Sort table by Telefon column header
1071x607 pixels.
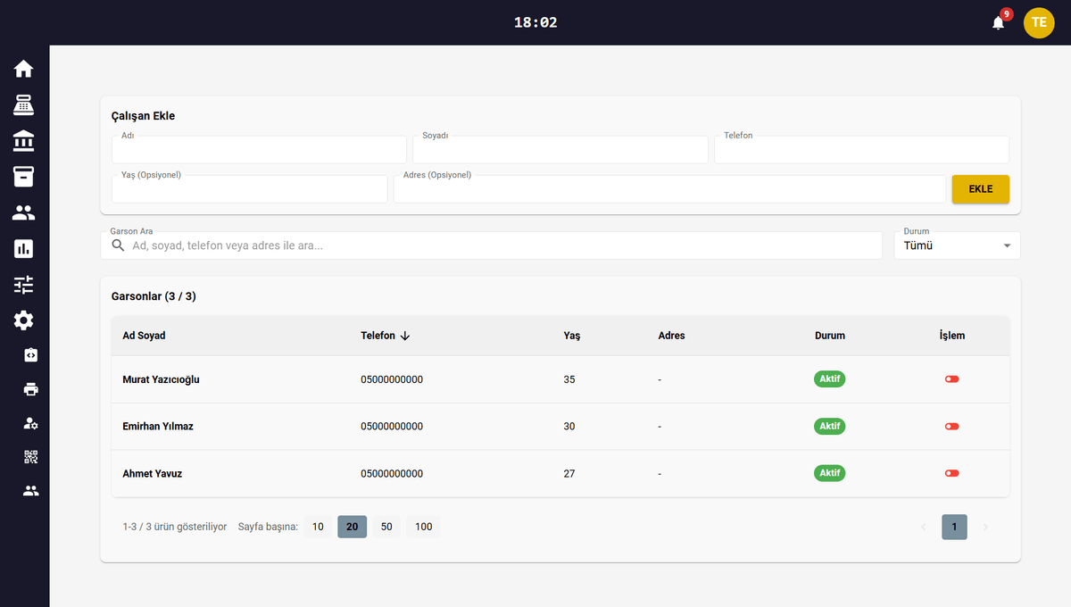[378, 336]
